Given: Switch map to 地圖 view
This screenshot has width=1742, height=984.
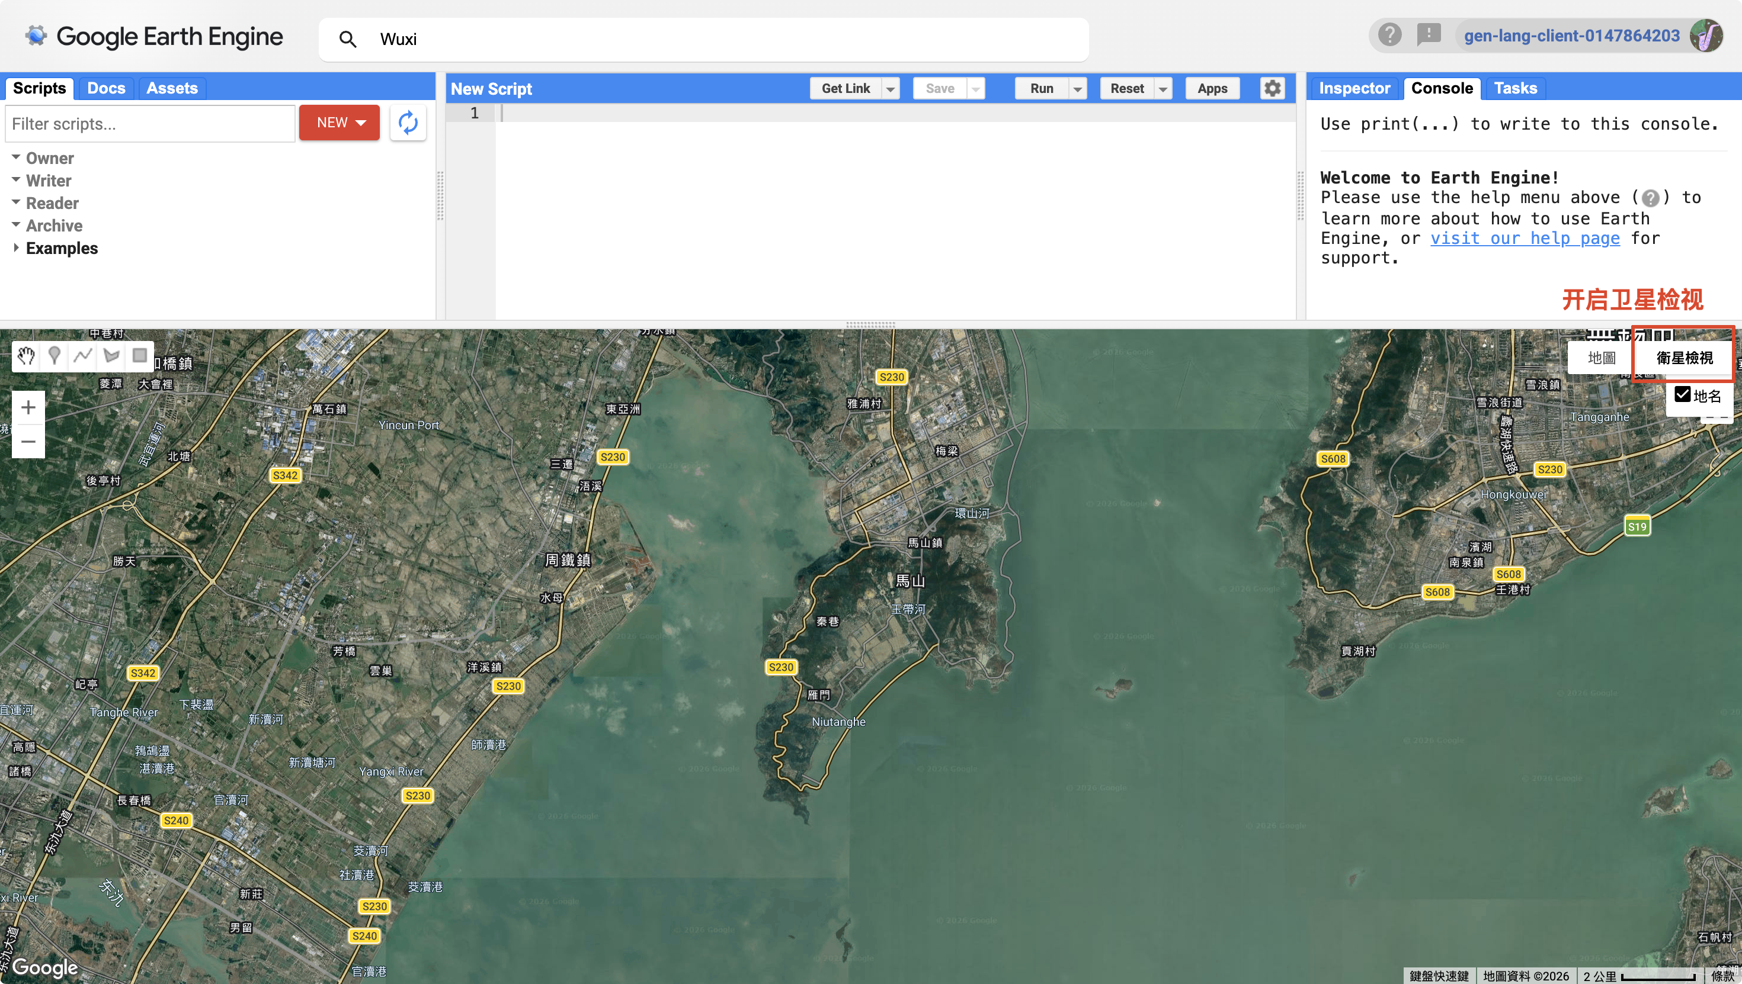Looking at the screenshot, I should [x=1602, y=358].
